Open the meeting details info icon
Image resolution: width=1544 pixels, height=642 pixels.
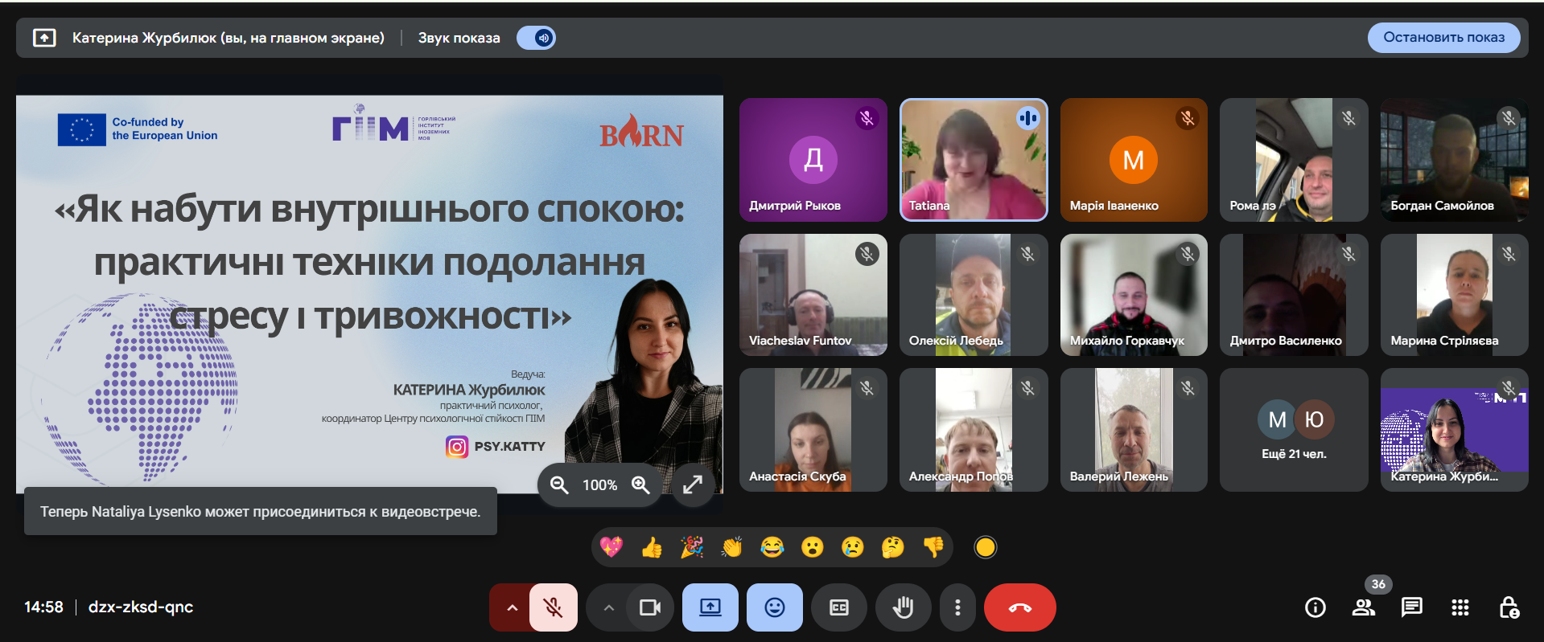(1315, 607)
